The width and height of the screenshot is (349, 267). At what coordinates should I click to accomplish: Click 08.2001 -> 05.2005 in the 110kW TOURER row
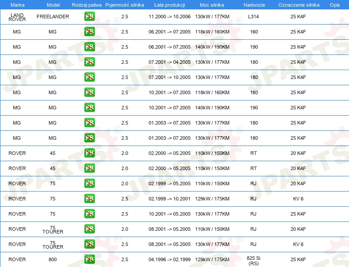[170, 229]
